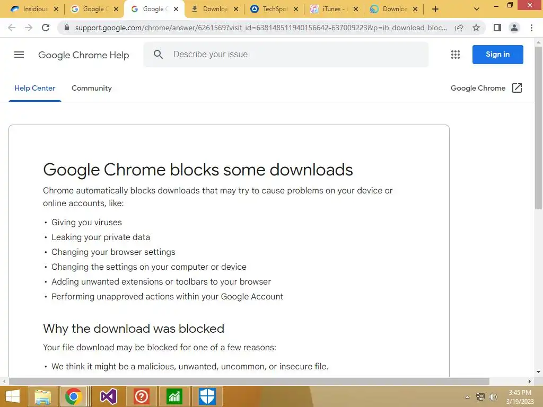
Task: Open the Chrome profile avatar
Action: coord(514,28)
